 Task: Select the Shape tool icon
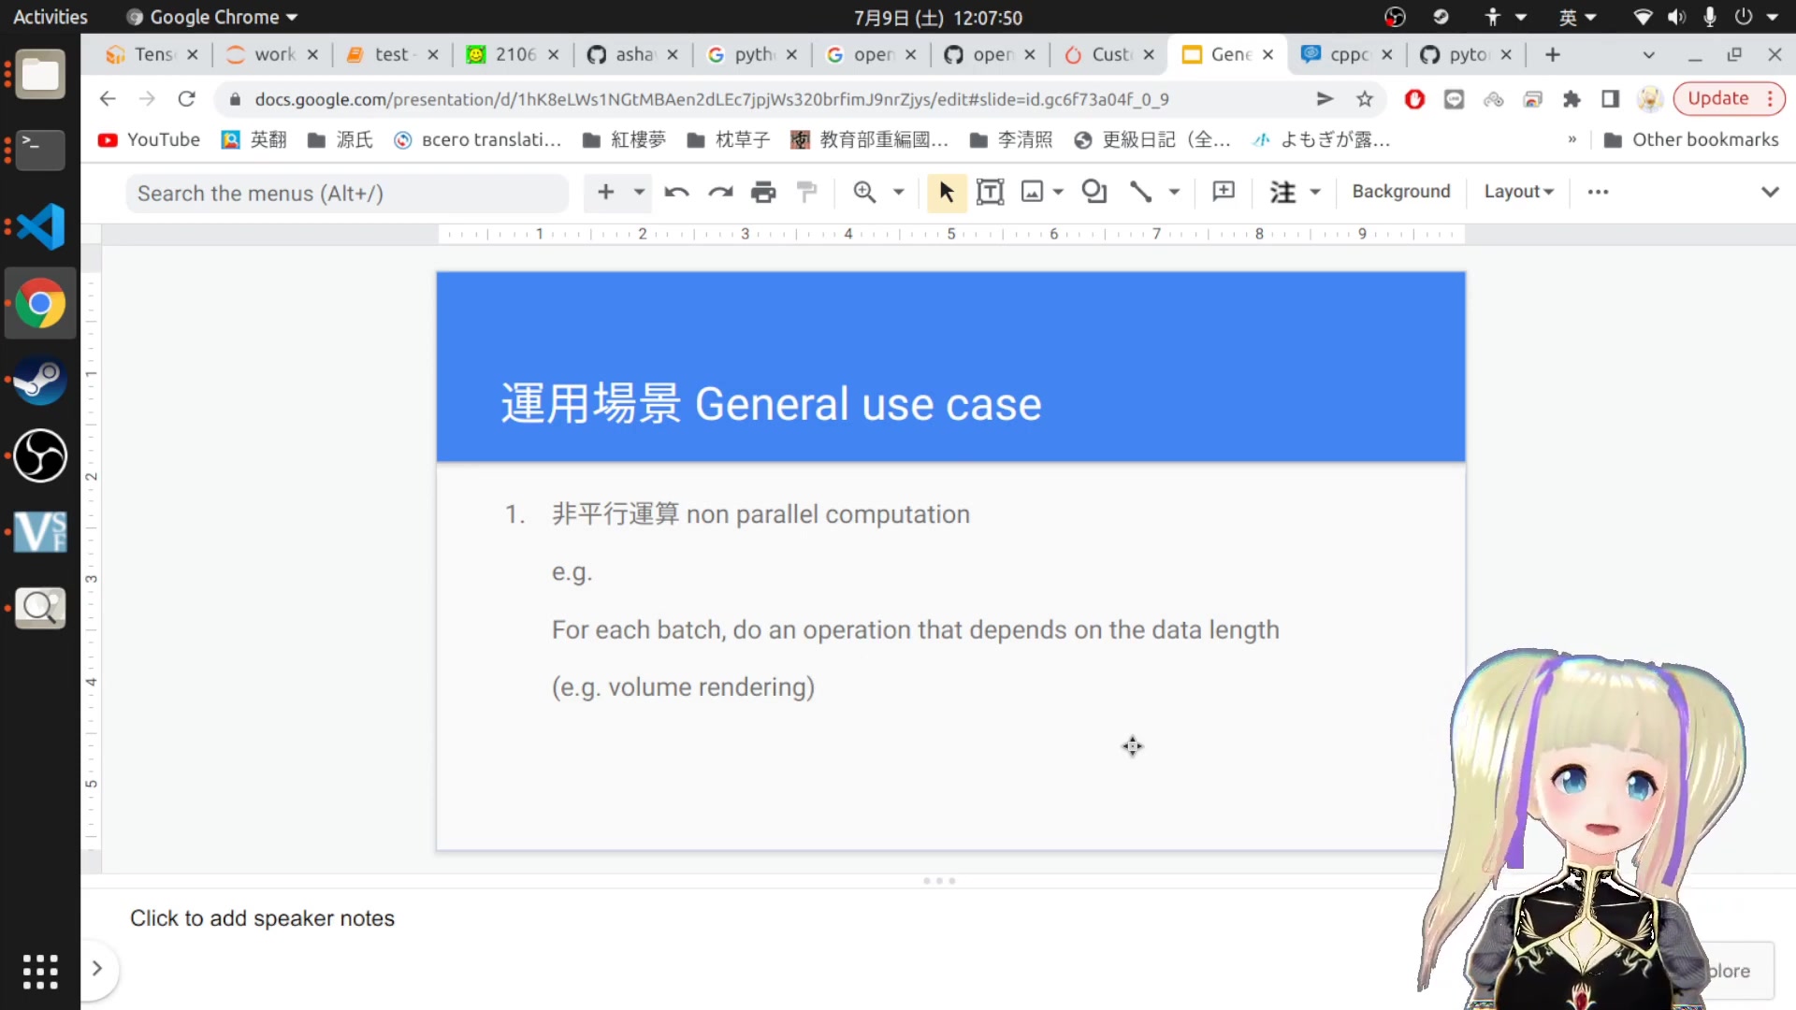tap(1094, 193)
